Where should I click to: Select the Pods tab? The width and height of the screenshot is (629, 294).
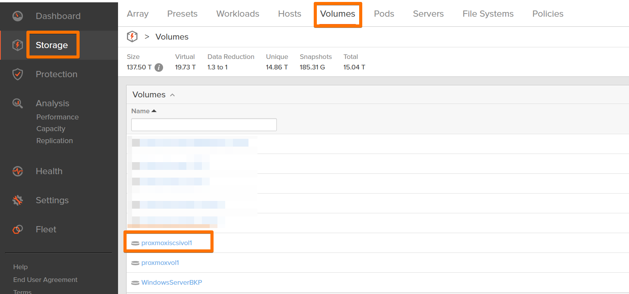click(x=384, y=14)
